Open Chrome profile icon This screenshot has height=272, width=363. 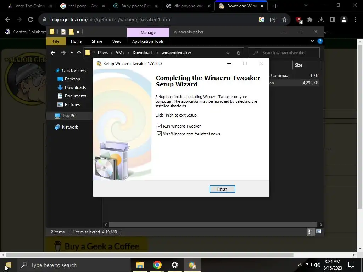click(x=344, y=20)
